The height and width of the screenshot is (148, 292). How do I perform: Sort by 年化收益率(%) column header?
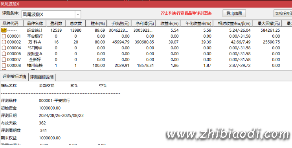(197, 23)
